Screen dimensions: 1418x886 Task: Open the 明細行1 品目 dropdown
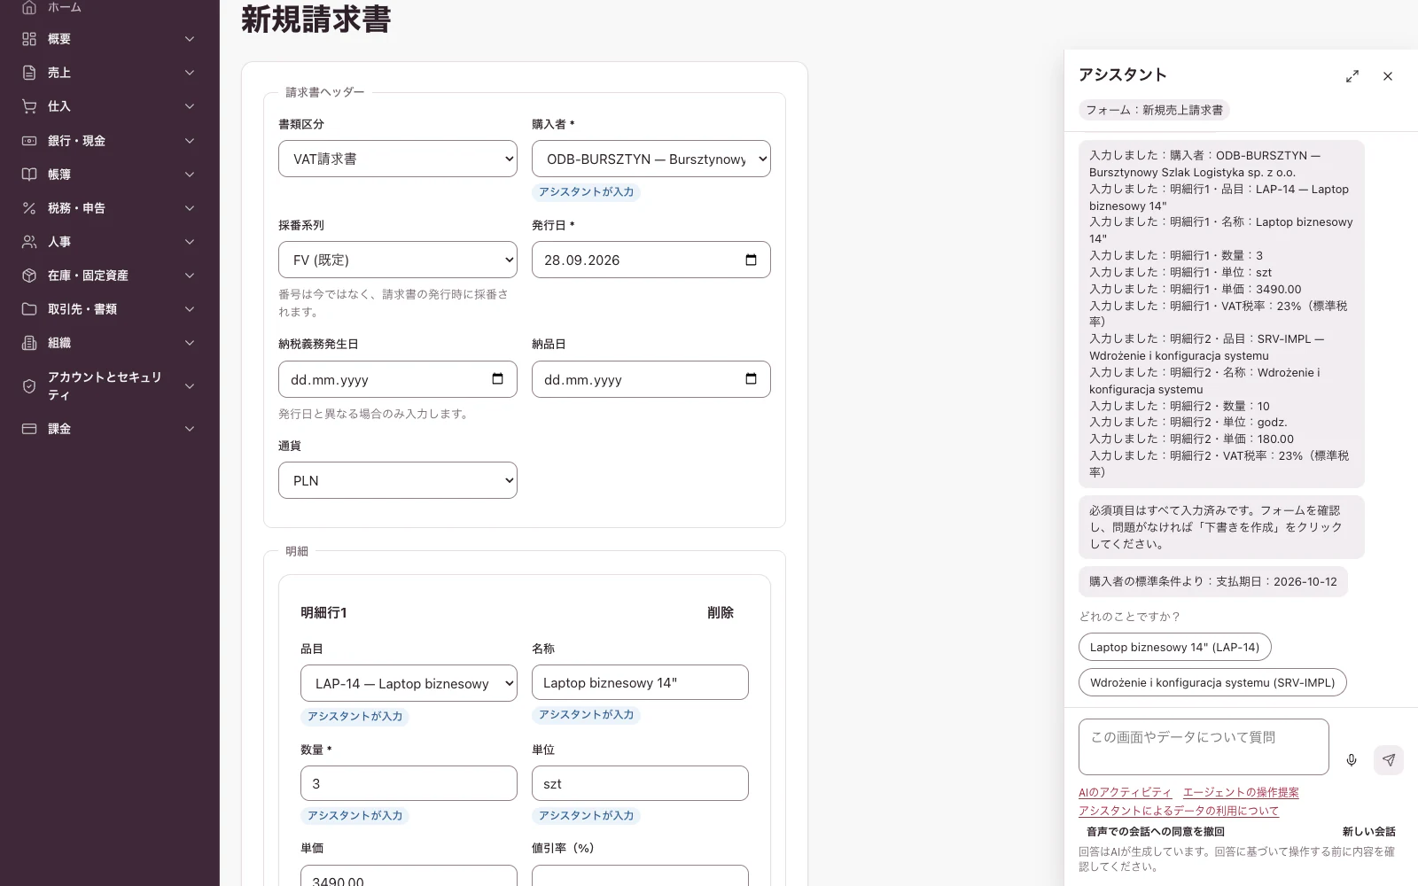coord(409,683)
